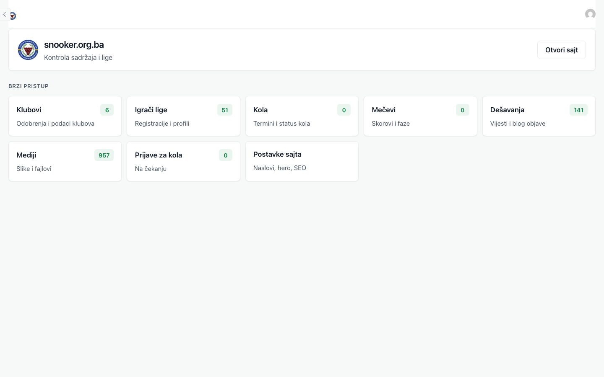The height and width of the screenshot is (377, 604).
Task: Click the Dešavanja count badge 141
Action: (x=578, y=110)
